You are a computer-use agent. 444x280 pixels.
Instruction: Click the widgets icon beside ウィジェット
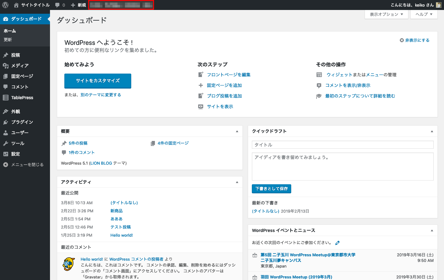click(x=319, y=75)
